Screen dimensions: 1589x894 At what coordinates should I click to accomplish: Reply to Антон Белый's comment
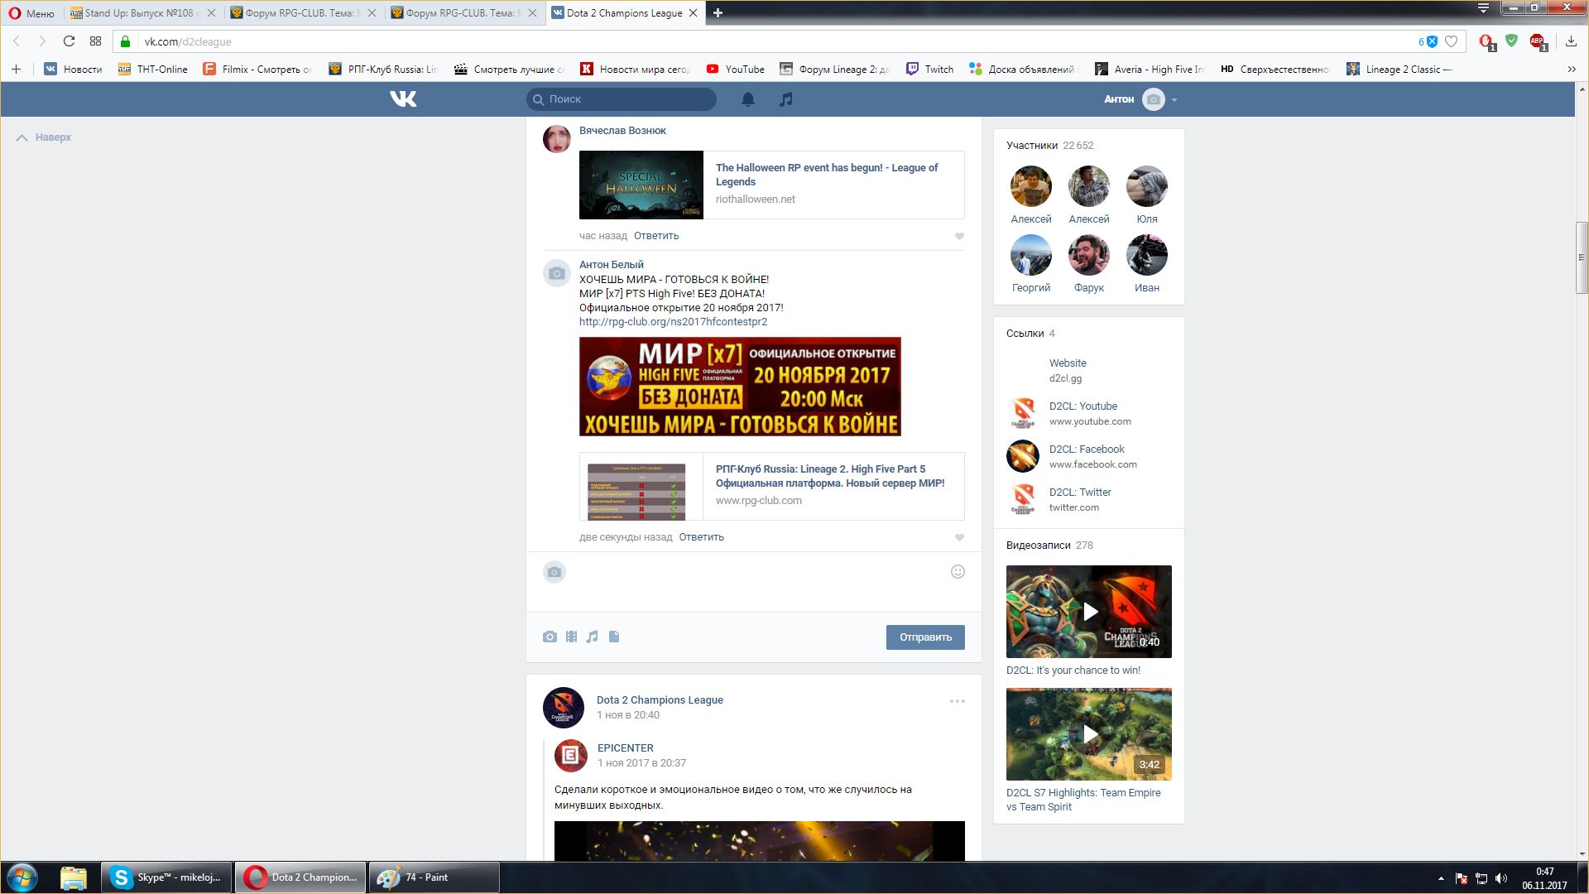click(x=701, y=537)
